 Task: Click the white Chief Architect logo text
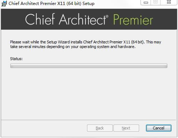coord(67,19)
